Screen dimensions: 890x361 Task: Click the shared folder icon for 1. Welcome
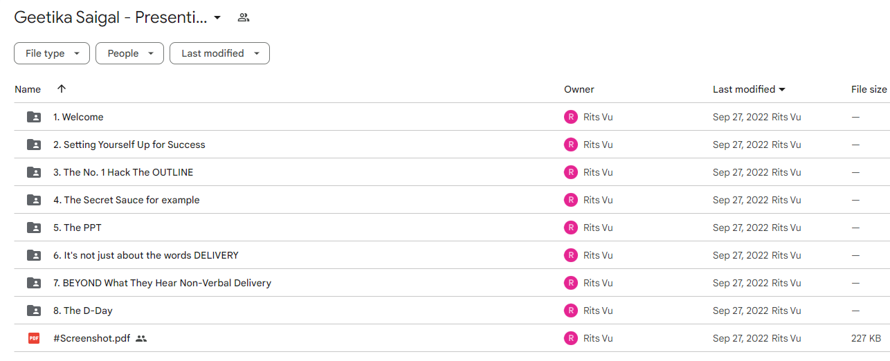tap(34, 117)
